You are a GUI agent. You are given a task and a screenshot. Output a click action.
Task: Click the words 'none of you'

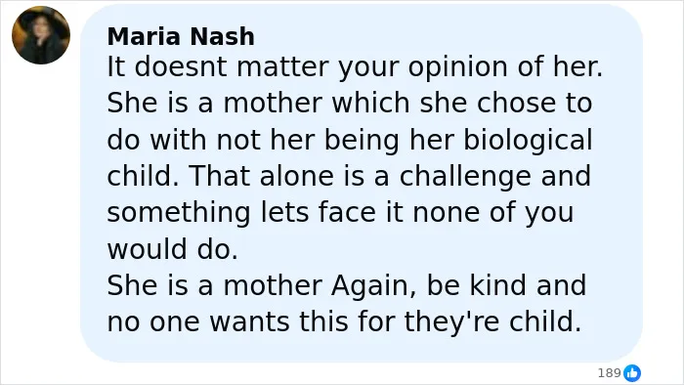(x=492, y=214)
